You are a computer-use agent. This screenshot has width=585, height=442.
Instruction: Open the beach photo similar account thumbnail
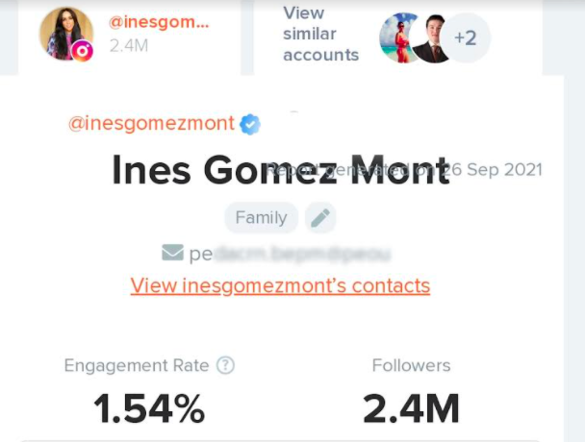pos(398,38)
